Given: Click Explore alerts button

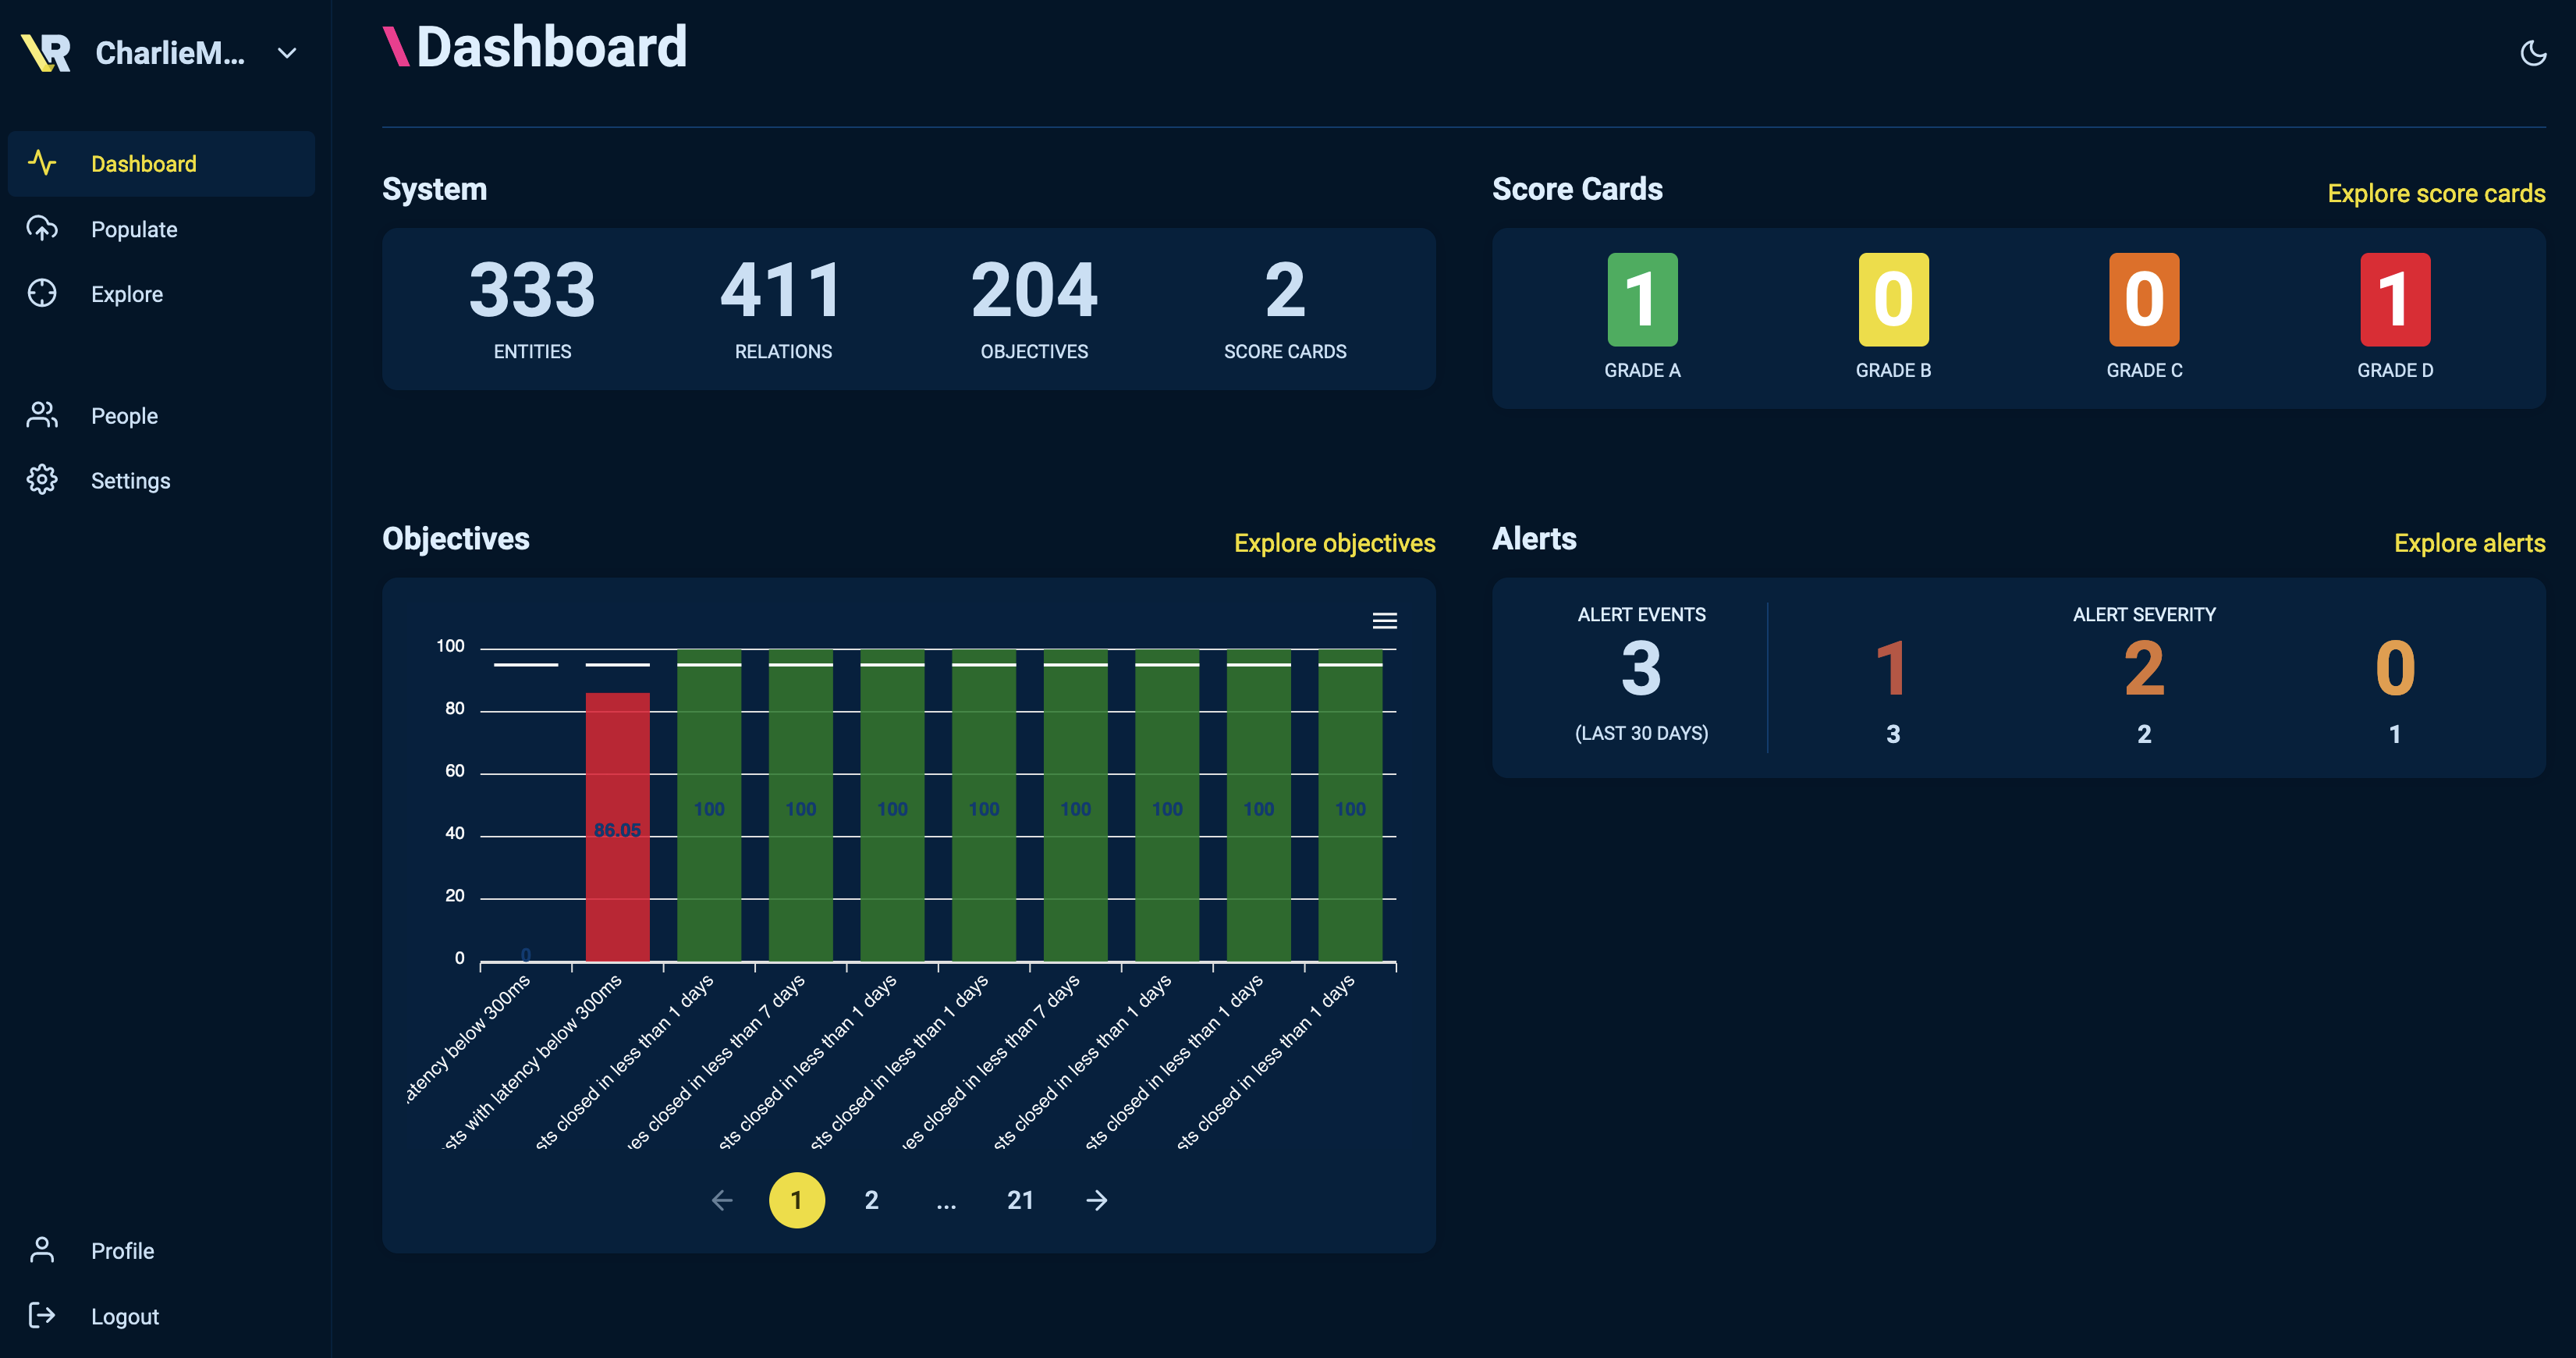Looking at the screenshot, I should (x=2472, y=540).
